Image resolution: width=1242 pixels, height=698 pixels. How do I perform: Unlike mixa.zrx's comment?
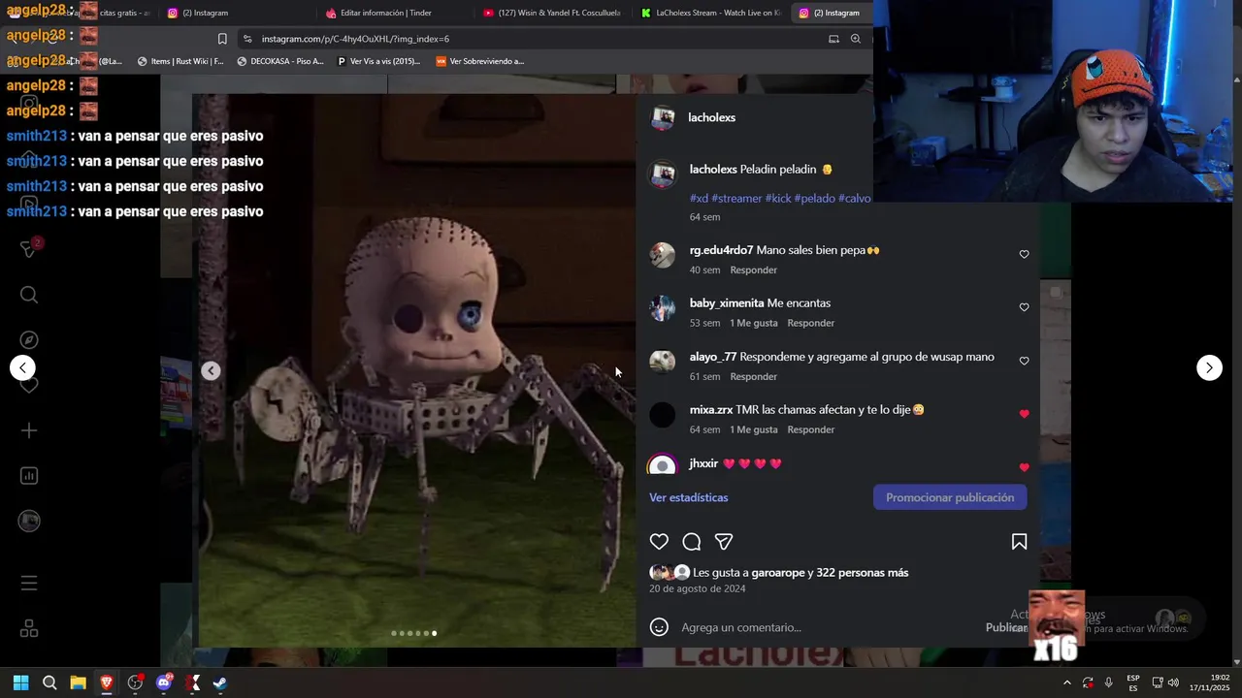pos(1024,414)
